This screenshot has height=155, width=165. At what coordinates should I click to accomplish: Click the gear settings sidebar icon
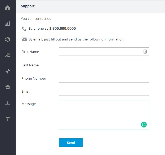pyautogui.click(x=8, y=39)
